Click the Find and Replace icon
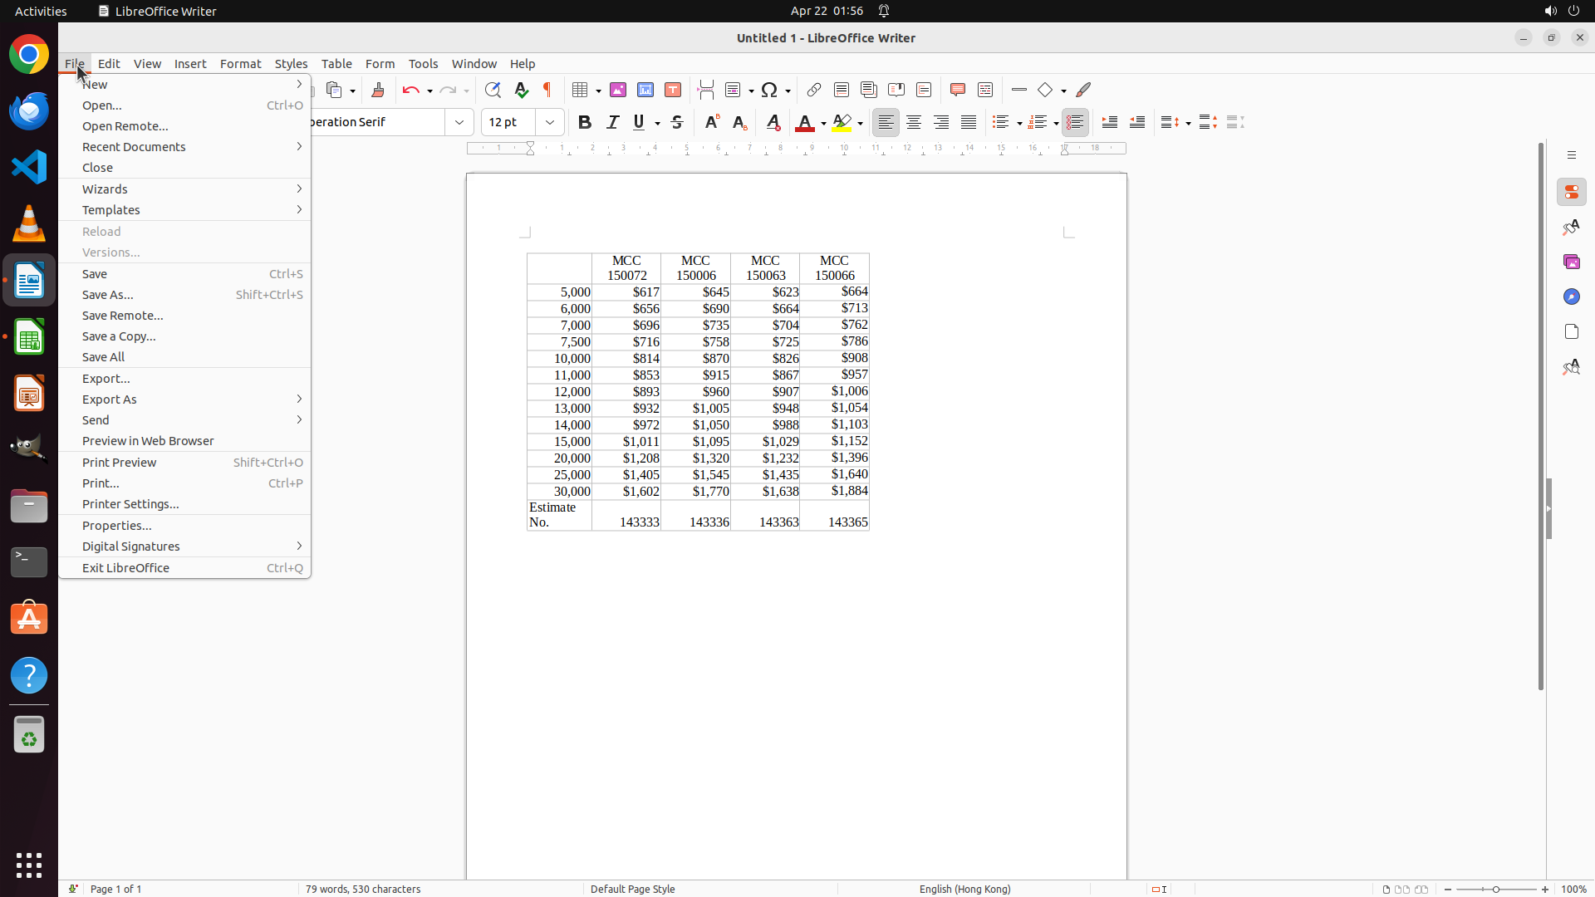The width and height of the screenshot is (1595, 897). [493, 90]
